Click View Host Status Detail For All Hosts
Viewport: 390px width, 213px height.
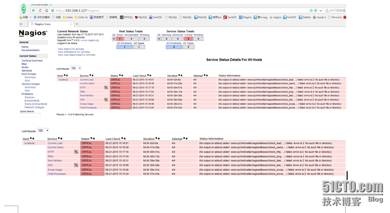(76, 55)
